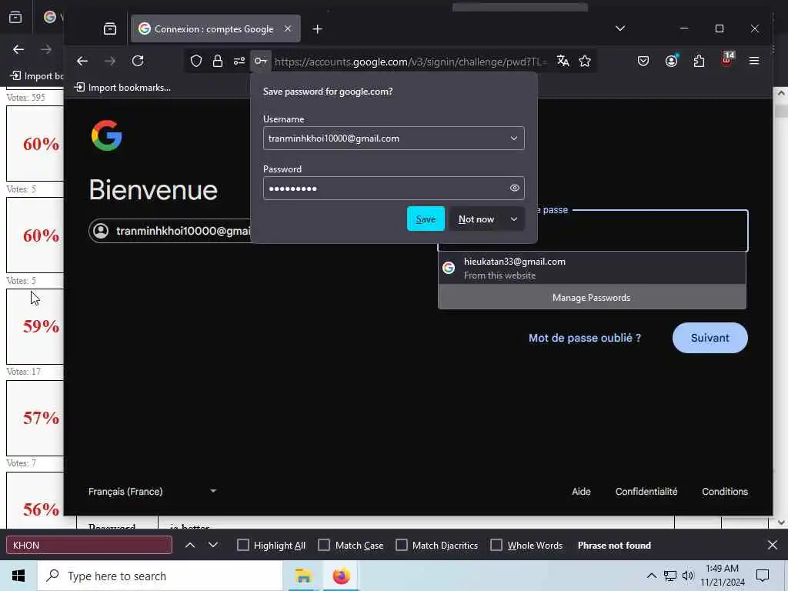Image resolution: width=788 pixels, height=591 pixels.
Task: Close the find bar
Action: 773,546
